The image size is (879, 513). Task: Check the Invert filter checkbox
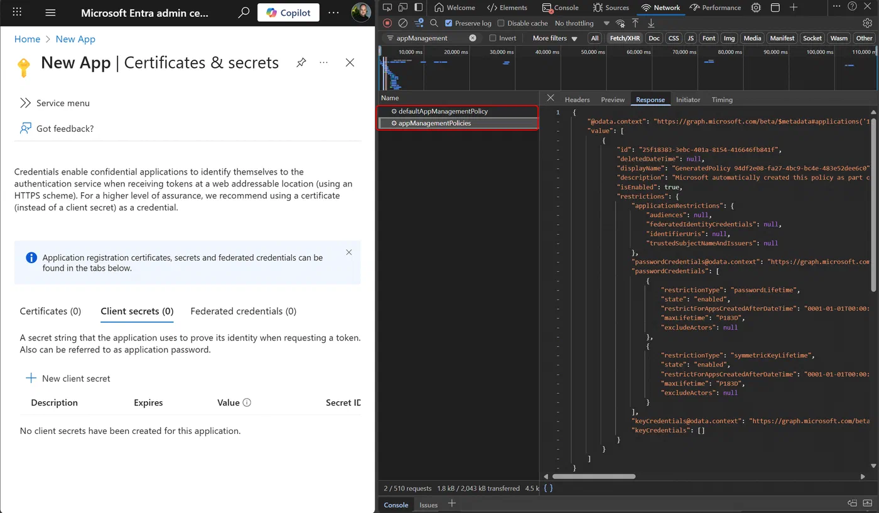tap(493, 38)
